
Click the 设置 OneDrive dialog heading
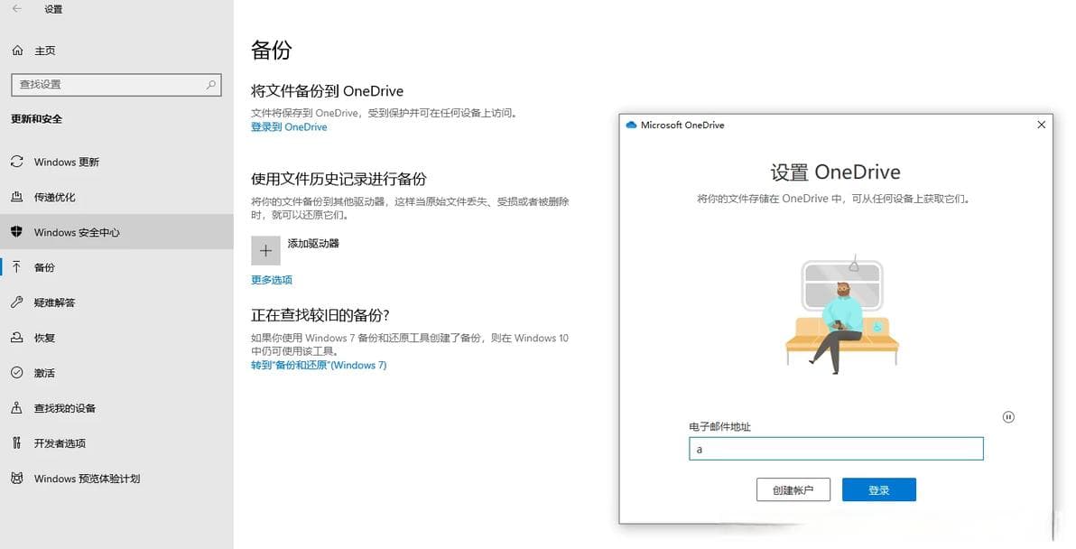point(835,172)
